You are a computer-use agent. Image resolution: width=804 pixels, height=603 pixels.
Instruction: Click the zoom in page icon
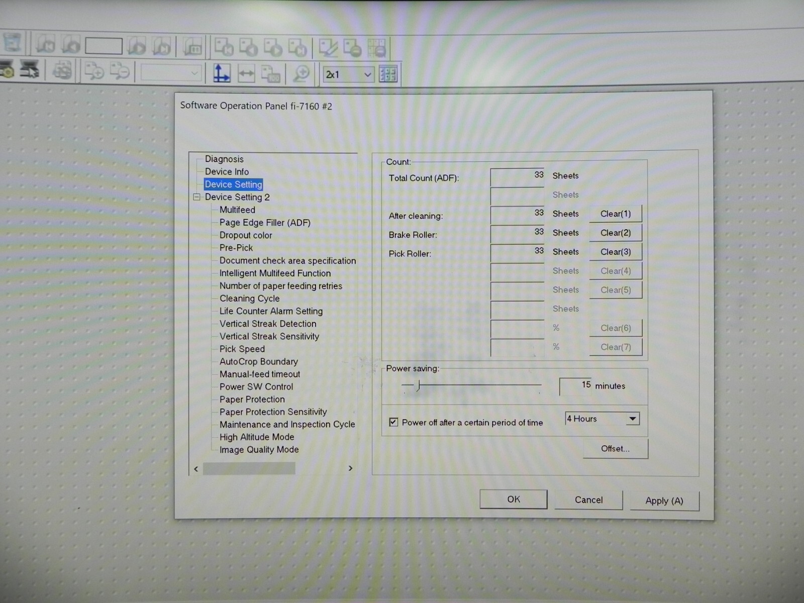(94, 71)
